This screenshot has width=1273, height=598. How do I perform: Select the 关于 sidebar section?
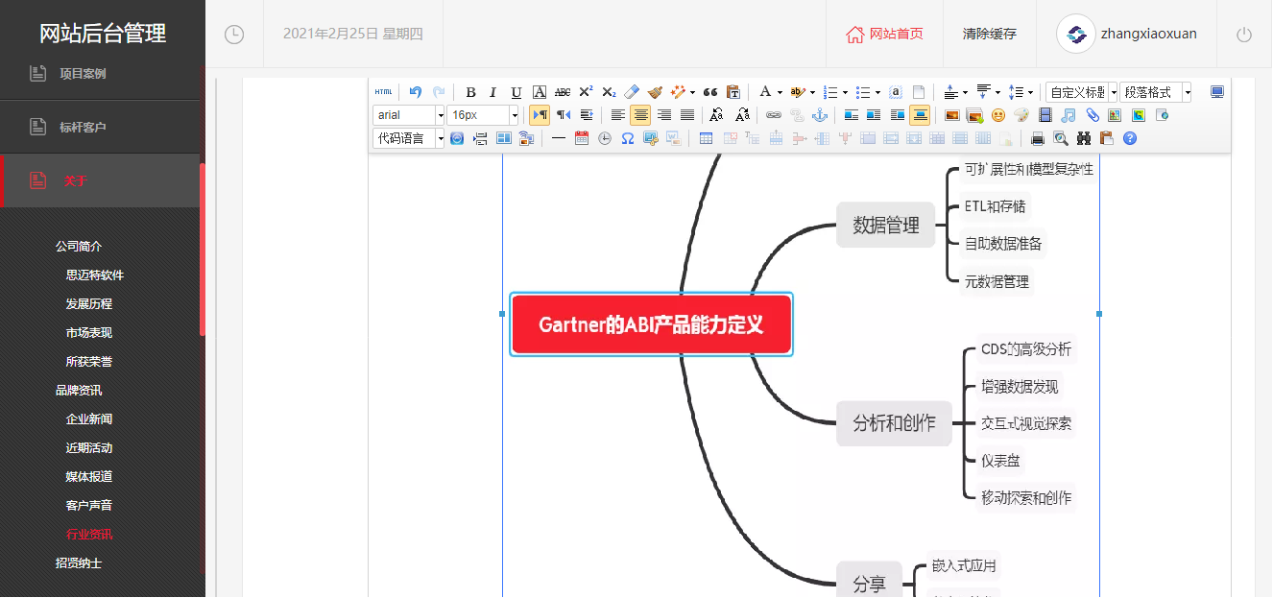point(100,180)
